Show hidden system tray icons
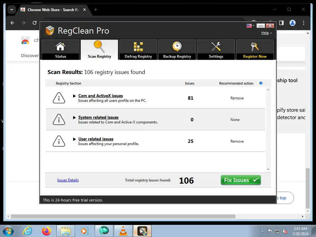 point(262,231)
